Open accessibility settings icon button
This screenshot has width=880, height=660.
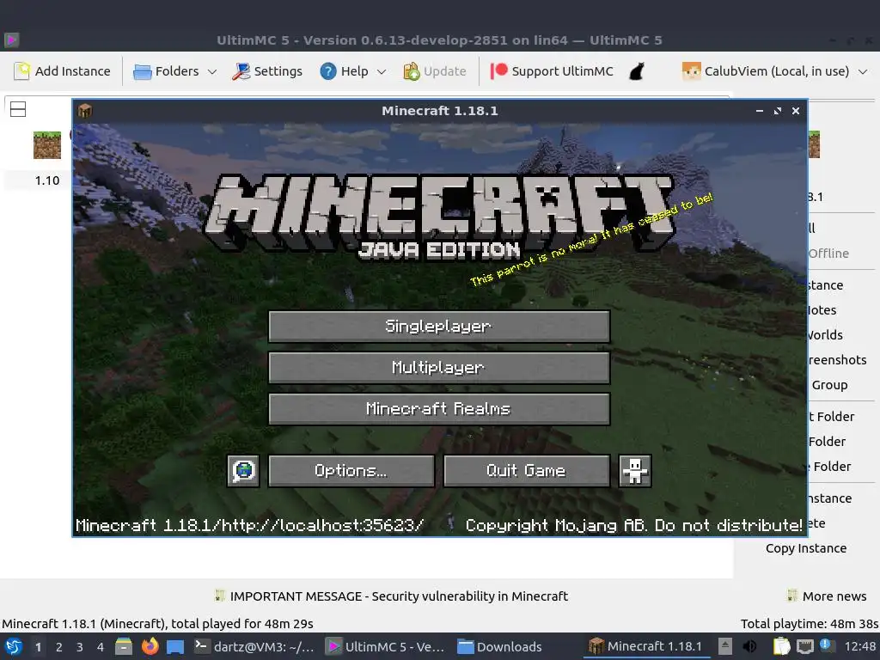[x=635, y=470]
